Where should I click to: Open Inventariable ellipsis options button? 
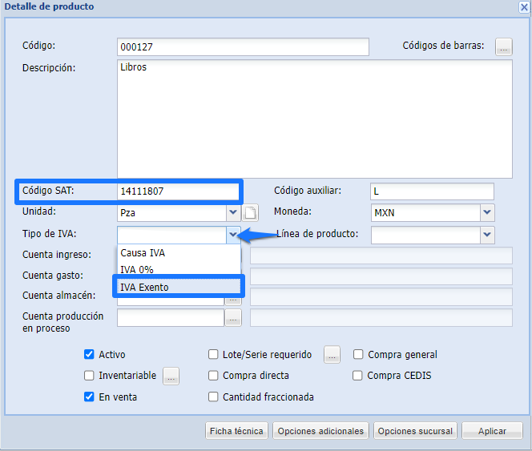tap(171, 376)
